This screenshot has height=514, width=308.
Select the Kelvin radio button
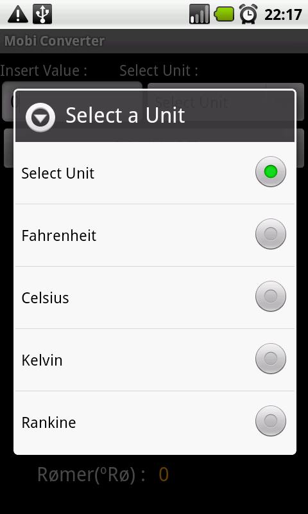pos(271,359)
